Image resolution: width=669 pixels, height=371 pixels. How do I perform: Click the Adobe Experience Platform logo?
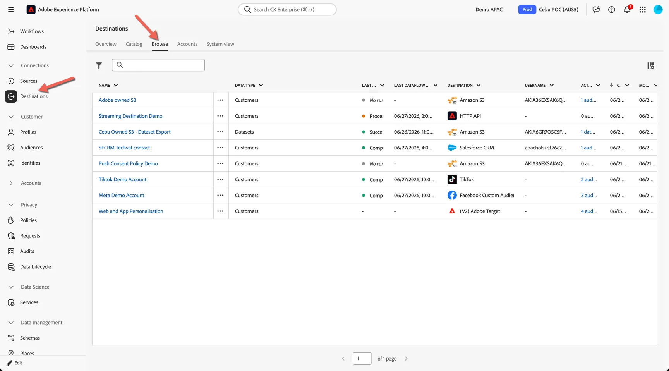click(x=31, y=10)
